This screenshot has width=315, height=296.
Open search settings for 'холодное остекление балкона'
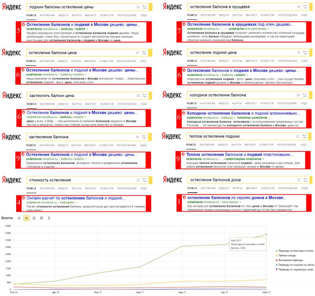coord(305,95)
